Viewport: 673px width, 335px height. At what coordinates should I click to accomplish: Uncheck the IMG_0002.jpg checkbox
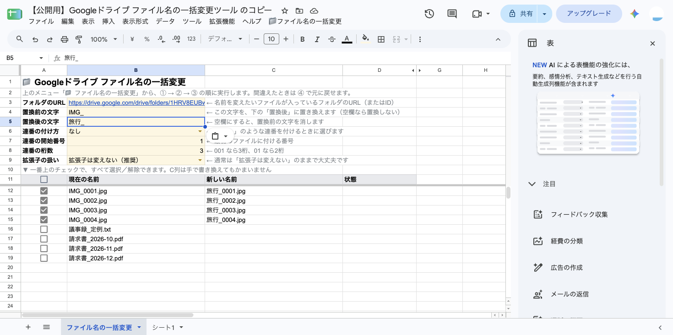pyautogui.click(x=44, y=200)
